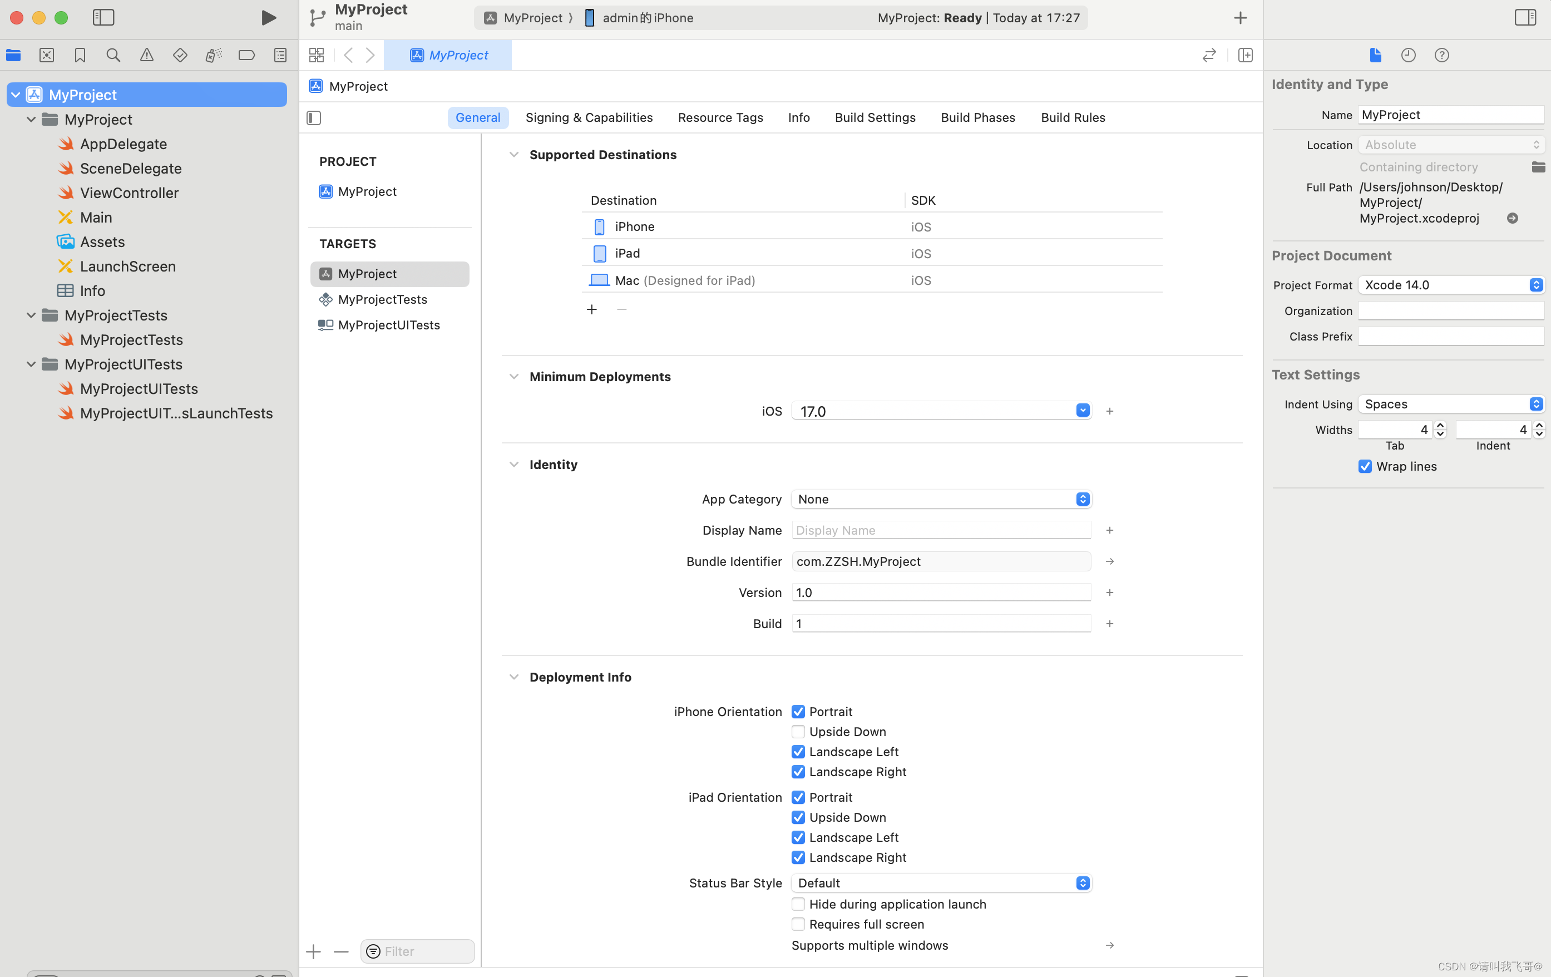
Task: Toggle the Inspector panel icon
Action: pos(1526,17)
